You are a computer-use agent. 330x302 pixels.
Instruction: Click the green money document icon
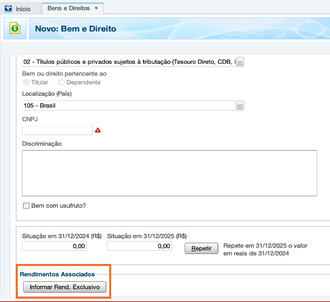(x=15, y=28)
